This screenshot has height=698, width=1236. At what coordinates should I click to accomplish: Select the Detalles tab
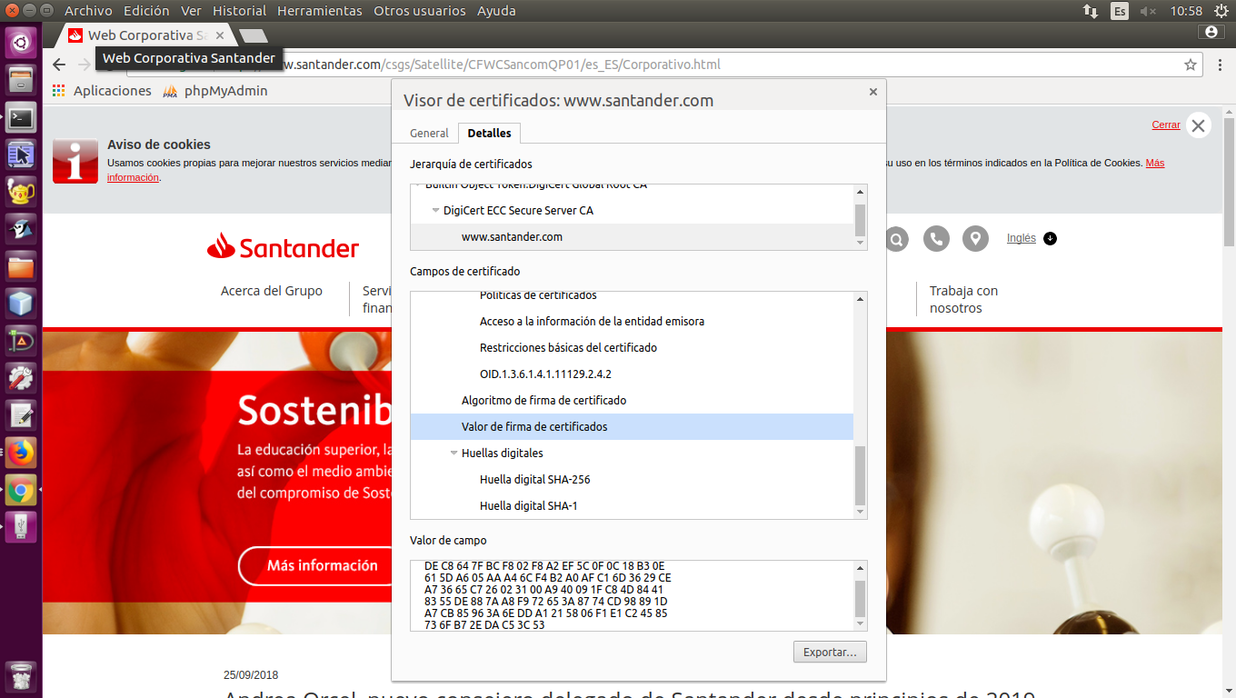coord(489,133)
